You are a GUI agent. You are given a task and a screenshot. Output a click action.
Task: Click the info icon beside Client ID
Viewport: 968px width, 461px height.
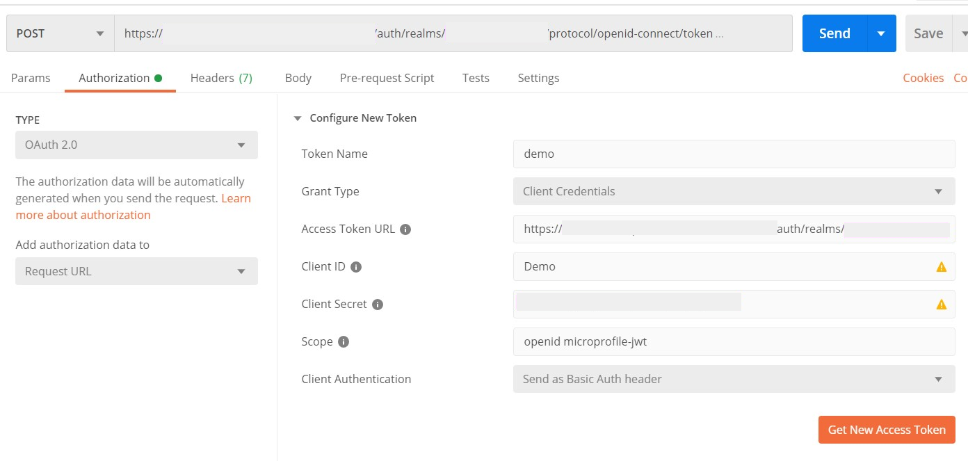(356, 267)
